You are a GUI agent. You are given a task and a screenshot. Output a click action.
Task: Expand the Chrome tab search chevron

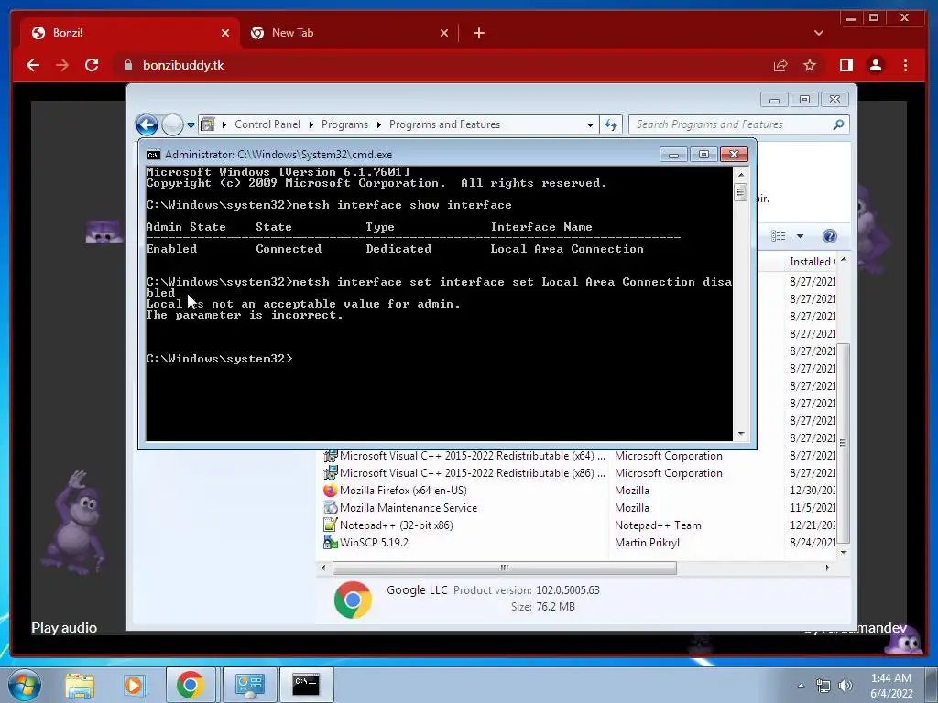(x=819, y=33)
